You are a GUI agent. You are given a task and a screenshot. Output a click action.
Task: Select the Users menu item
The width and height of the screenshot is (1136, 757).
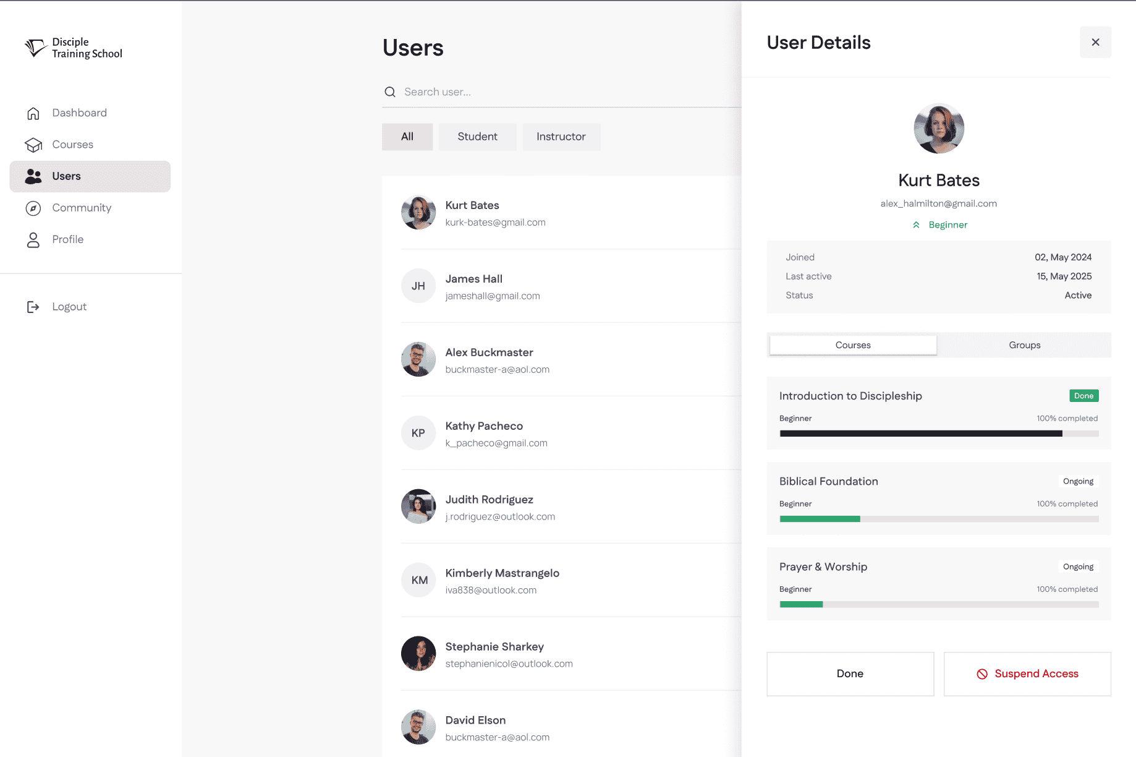[90, 176]
